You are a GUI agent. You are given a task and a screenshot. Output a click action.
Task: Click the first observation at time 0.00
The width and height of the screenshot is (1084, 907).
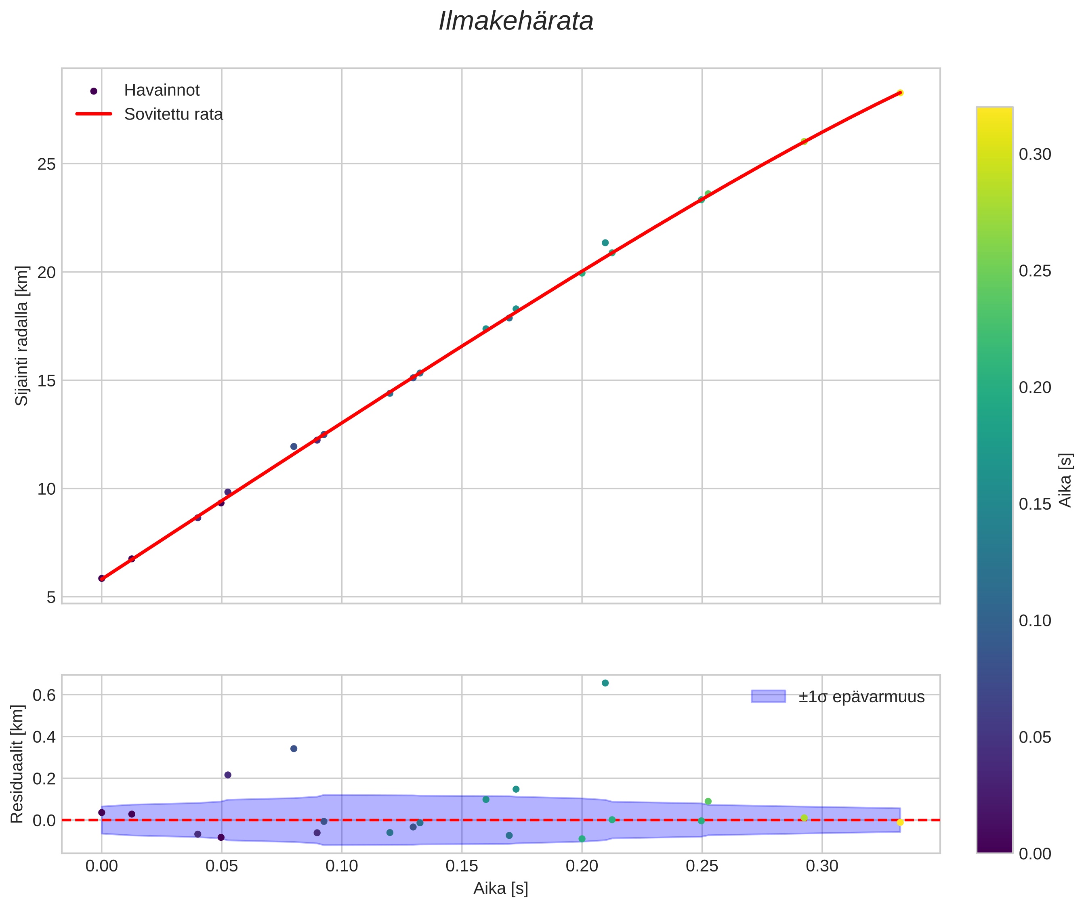(x=102, y=578)
